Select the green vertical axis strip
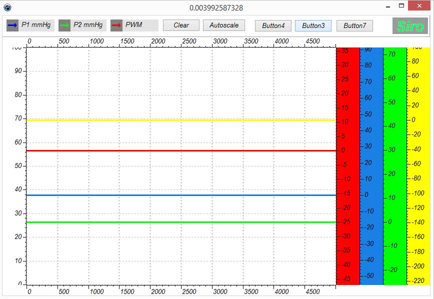Viewport: 434px width, 299px height. (394, 165)
